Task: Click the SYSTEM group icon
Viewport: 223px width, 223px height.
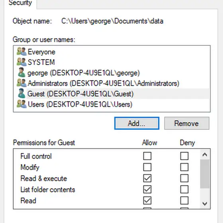Action: [22, 62]
